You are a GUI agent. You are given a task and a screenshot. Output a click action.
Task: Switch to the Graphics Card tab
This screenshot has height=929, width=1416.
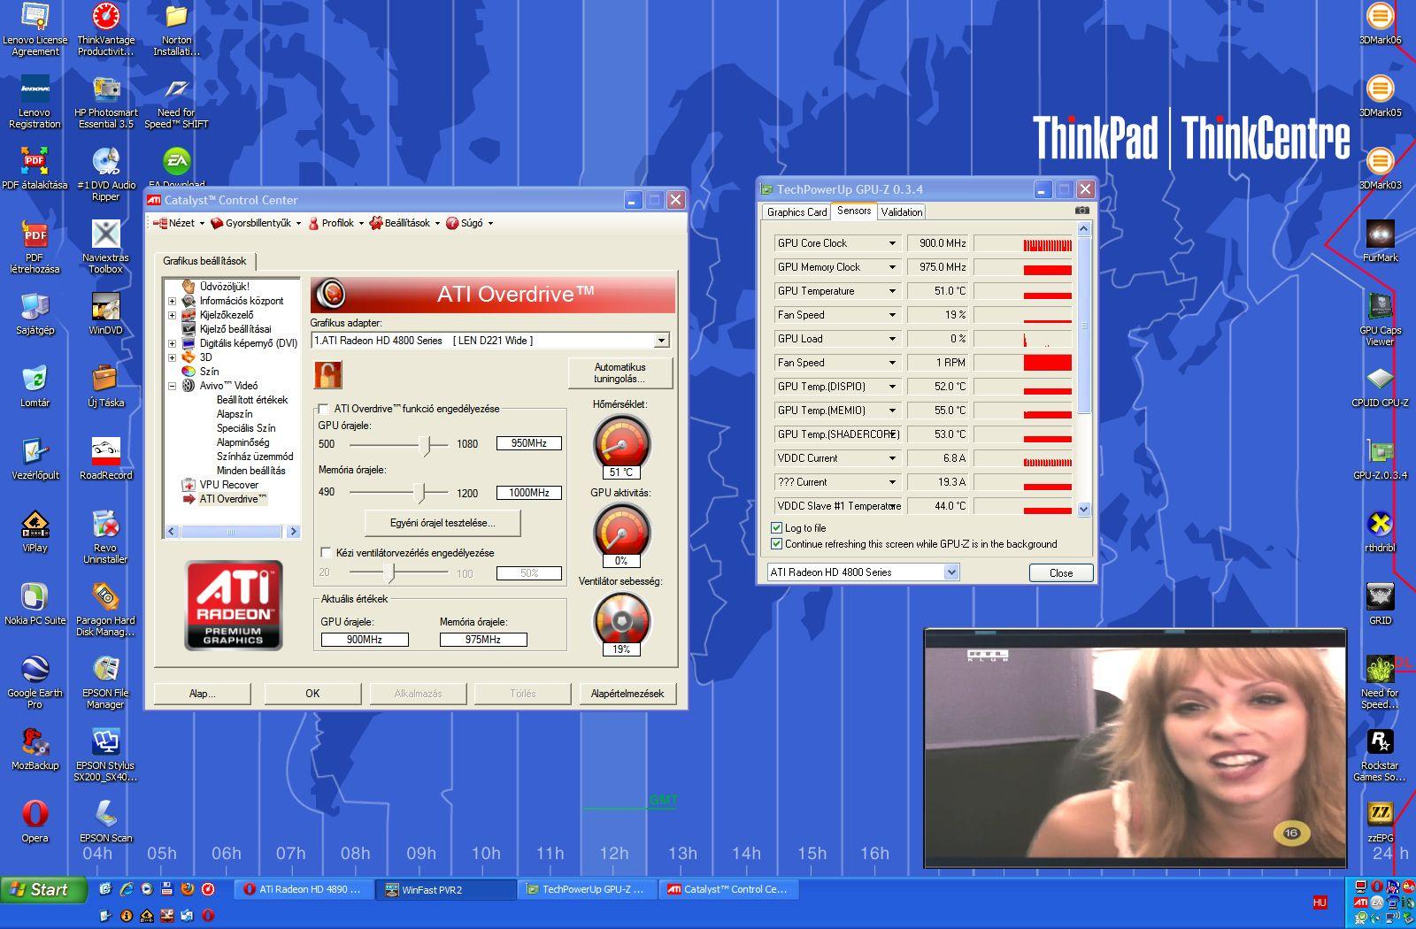click(796, 212)
